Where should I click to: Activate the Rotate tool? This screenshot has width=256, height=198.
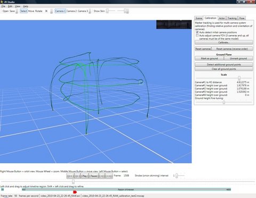pos(39,11)
